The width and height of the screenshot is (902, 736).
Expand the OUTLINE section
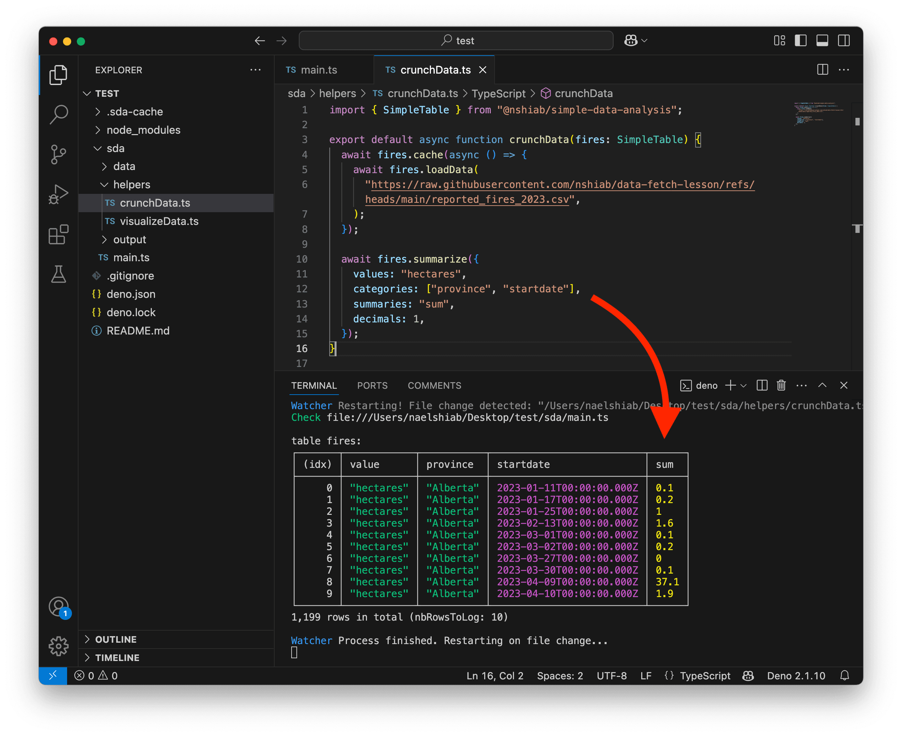[176, 639]
